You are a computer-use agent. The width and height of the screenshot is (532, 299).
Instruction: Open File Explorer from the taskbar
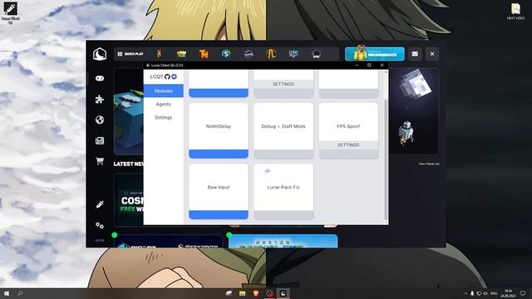pyautogui.click(x=242, y=293)
